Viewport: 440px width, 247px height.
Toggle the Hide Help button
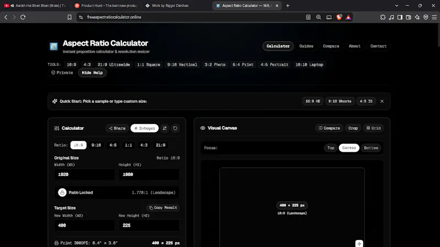pos(92,73)
